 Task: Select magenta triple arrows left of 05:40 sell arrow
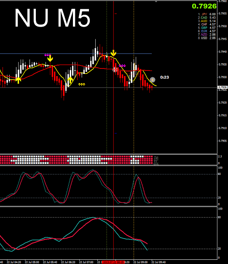pos(48,55)
